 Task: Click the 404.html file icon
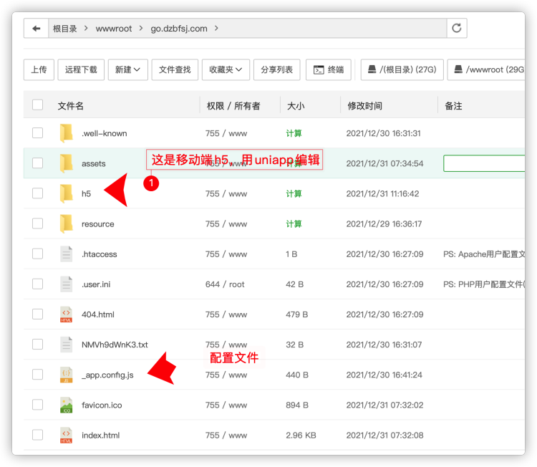pyautogui.click(x=66, y=314)
